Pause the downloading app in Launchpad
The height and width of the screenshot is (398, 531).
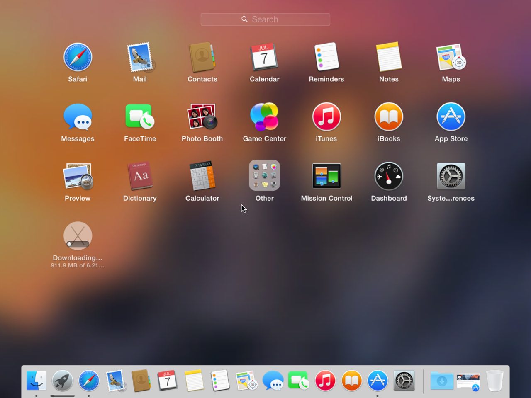[x=78, y=236]
